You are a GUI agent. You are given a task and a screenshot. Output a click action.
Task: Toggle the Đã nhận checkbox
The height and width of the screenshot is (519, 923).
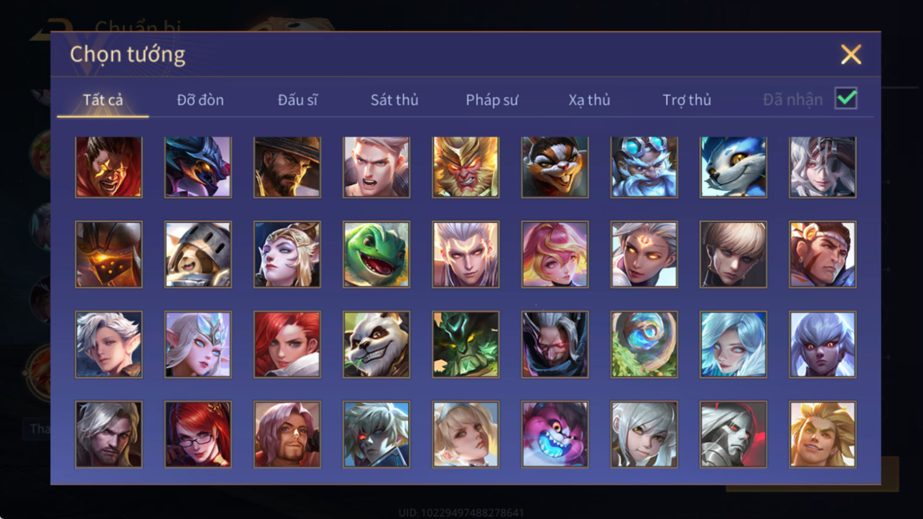click(x=846, y=98)
